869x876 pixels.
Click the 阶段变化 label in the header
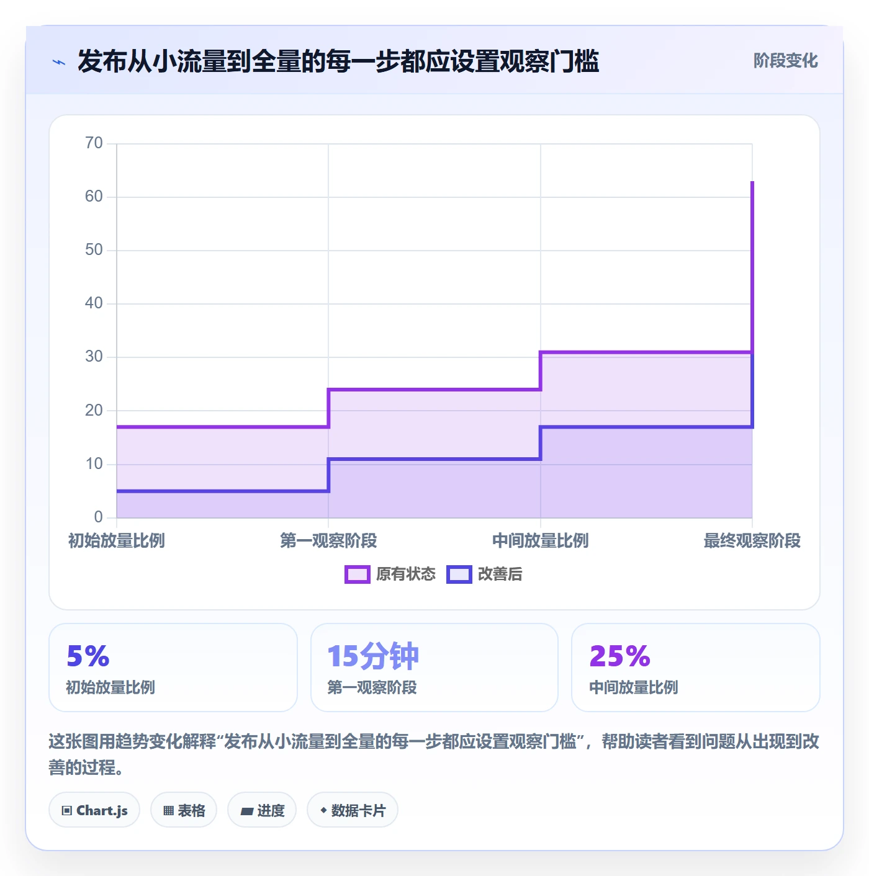tap(785, 61)
